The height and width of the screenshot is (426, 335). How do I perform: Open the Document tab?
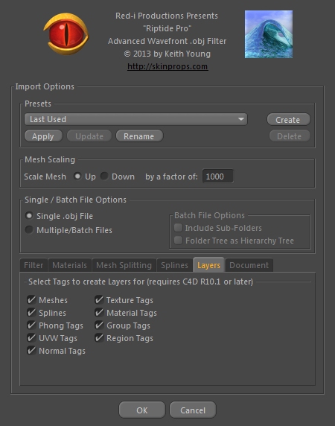pos(249,265)
